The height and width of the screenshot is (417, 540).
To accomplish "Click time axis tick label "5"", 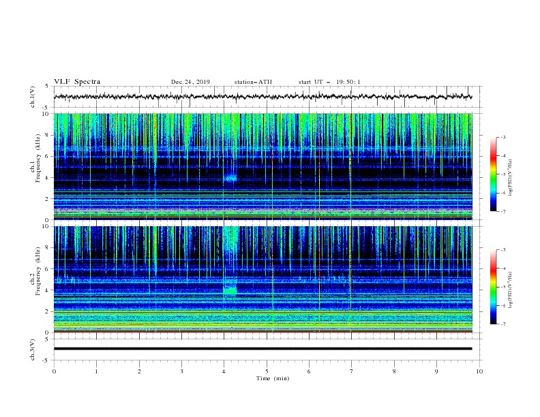I will tap(267, 371).
